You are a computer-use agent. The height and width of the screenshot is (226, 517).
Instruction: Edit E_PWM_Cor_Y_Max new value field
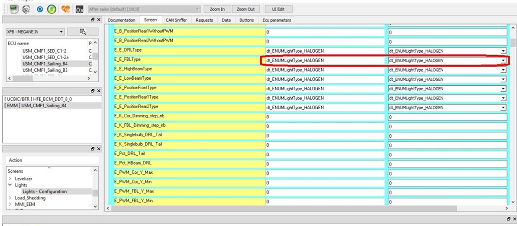447,174
